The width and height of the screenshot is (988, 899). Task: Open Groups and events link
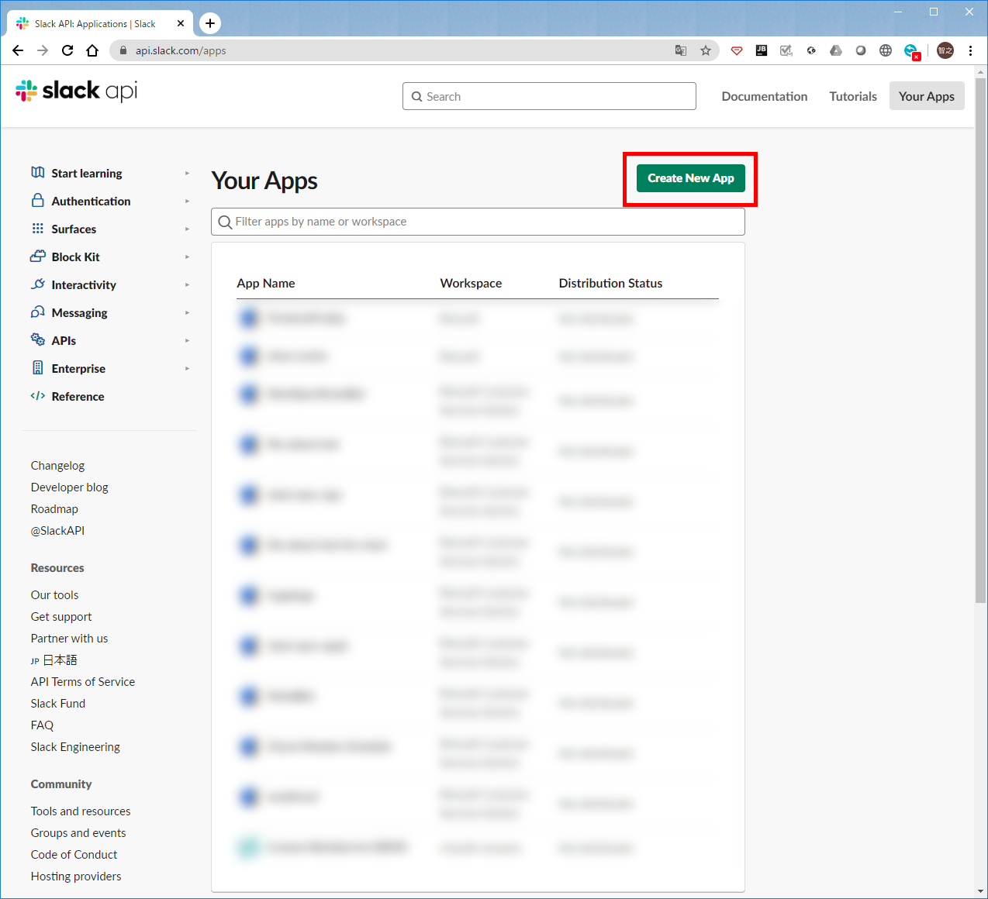point(78,833)
